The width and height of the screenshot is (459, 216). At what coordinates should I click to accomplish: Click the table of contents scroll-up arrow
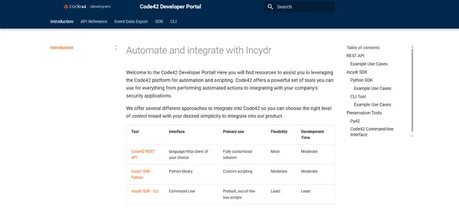(412, 47)
